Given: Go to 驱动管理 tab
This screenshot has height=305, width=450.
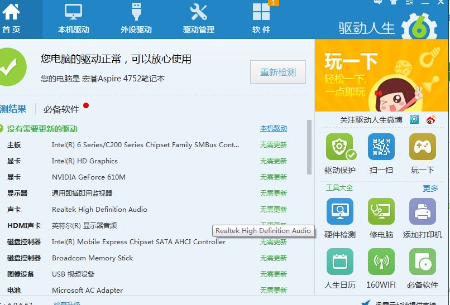Looking at the screenshot, I should click(199, 19).
